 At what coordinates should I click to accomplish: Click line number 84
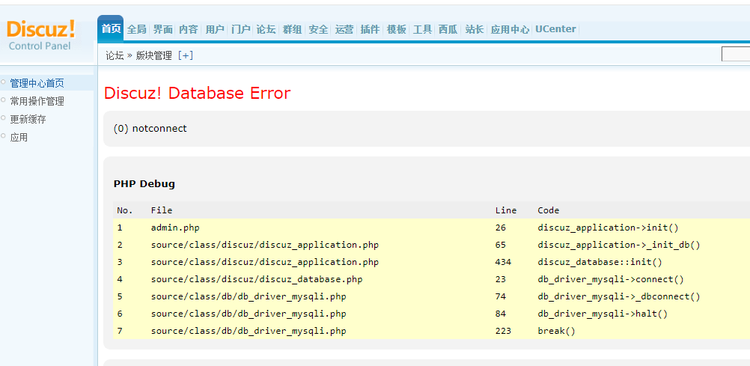click(x=501, y=314)
